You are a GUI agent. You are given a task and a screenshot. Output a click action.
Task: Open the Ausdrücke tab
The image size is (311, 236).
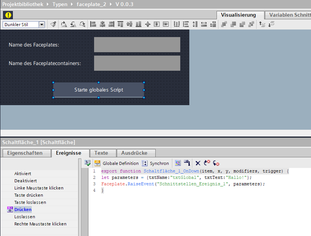pyautogui.click(x=134, y=153)
